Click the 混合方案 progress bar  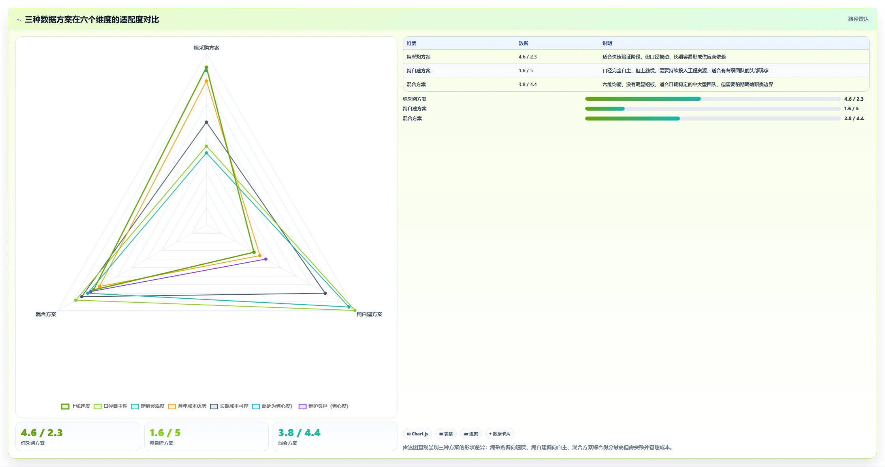[713, 119]
